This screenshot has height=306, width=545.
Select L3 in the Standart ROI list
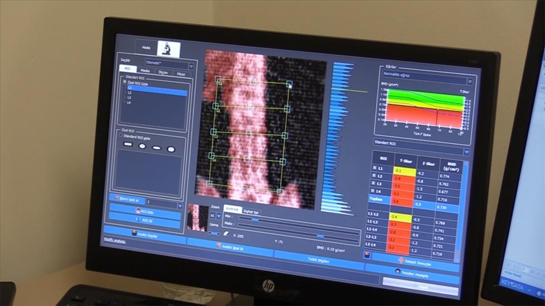[129, 97]
